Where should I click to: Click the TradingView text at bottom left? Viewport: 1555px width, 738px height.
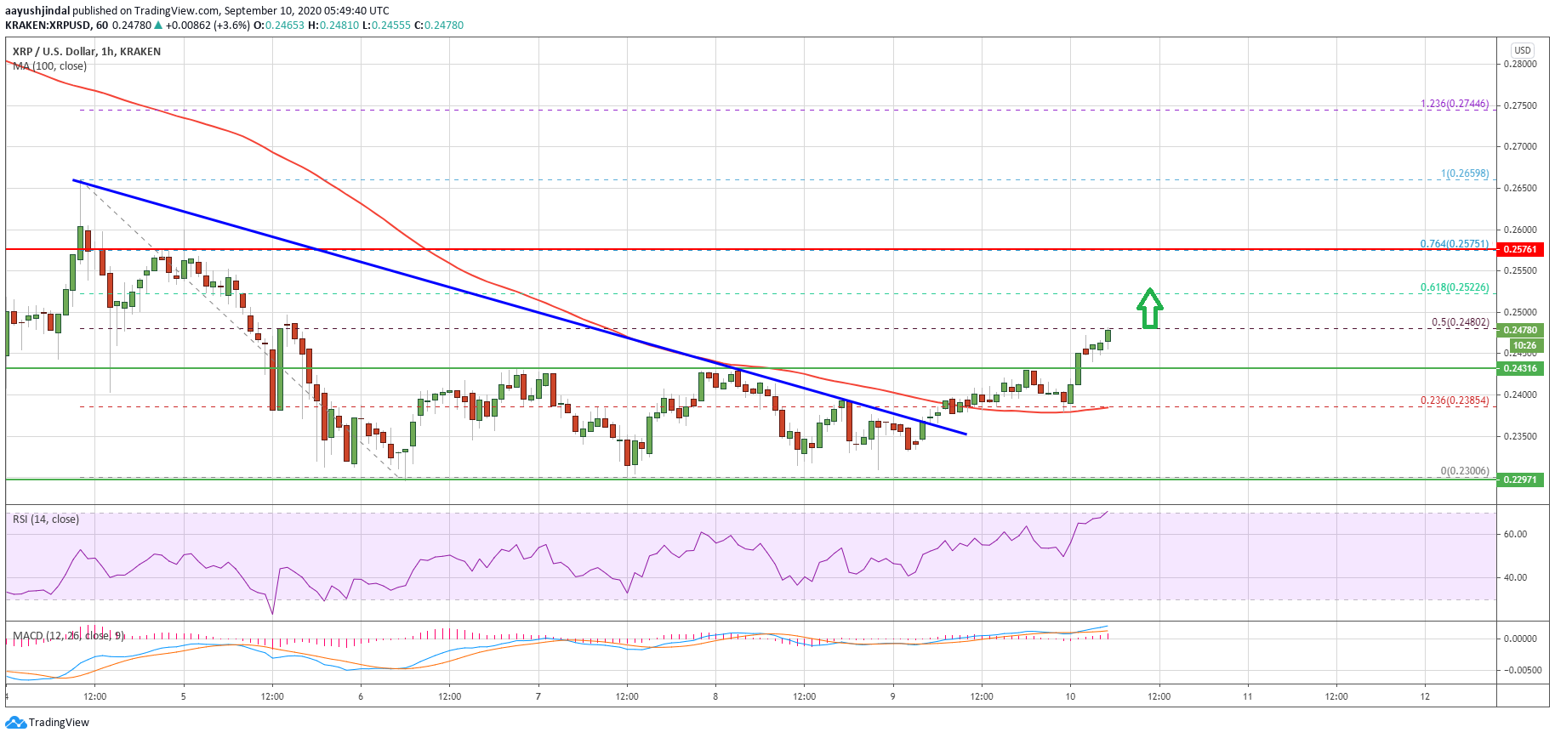pos(59,723)
